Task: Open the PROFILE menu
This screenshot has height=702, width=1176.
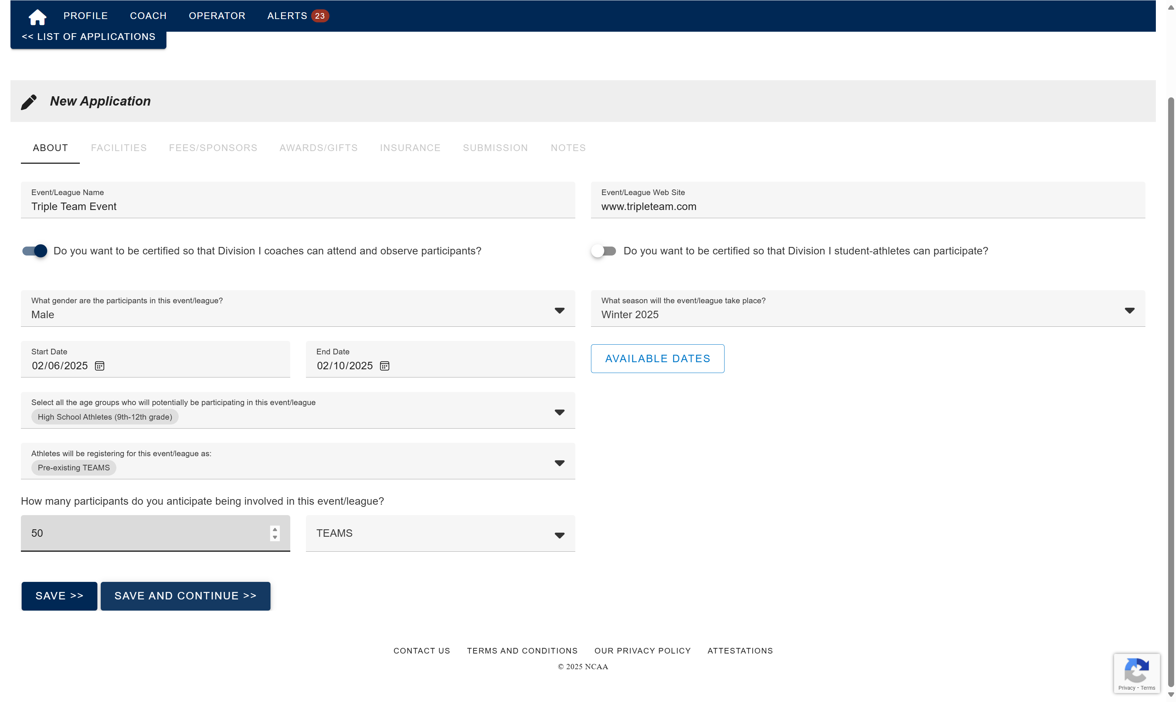Action: pyautogui.click(x=85, y=16)
